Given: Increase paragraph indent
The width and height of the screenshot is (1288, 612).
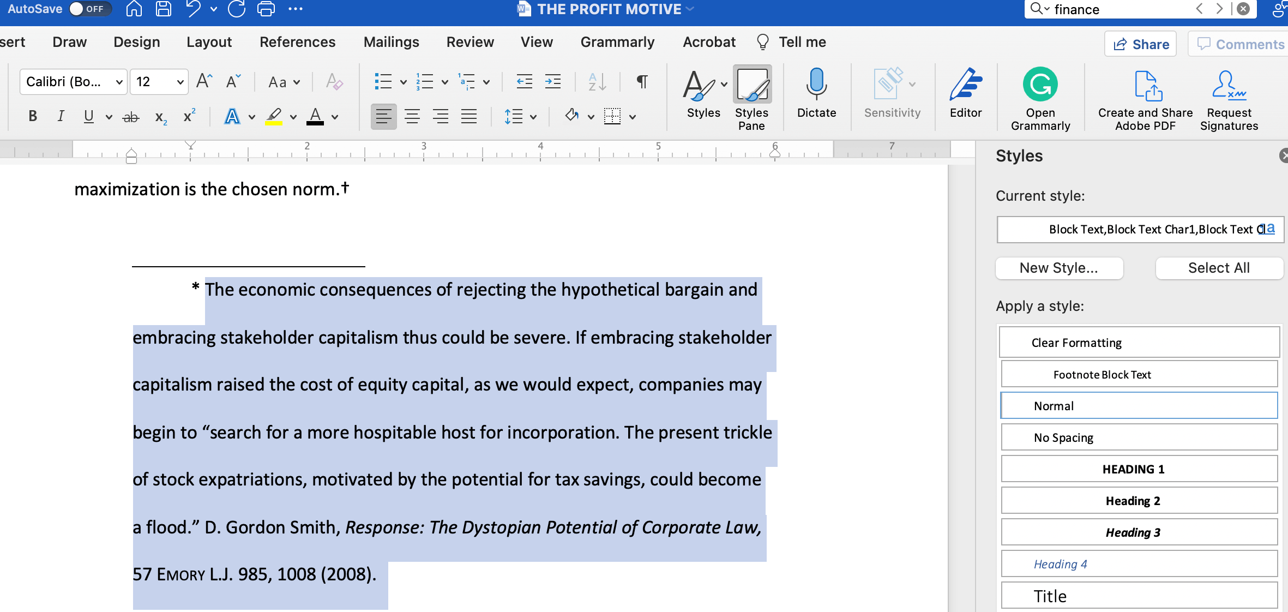Looking at the screenshot, I should pos(553,82).
